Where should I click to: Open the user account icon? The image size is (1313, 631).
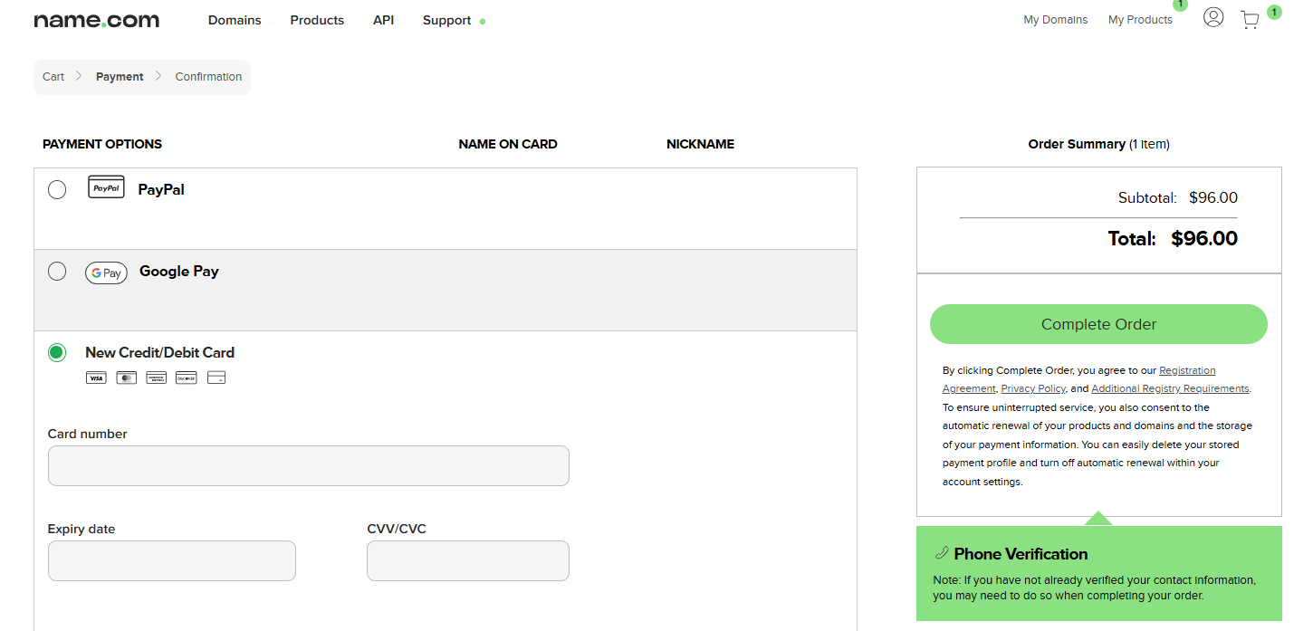(1213, 17)
